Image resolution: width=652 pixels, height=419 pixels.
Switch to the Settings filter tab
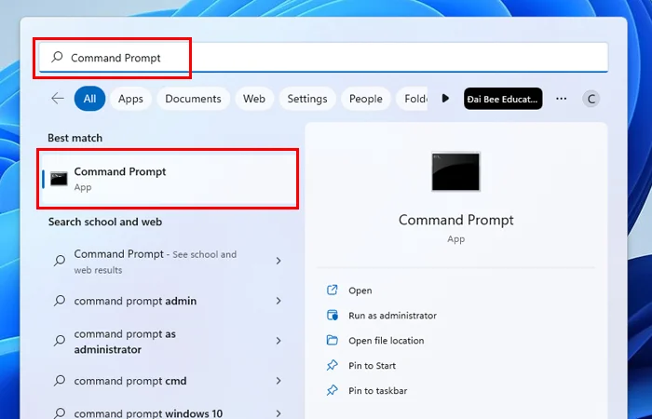pyautogui.click(x=307, y=99)
